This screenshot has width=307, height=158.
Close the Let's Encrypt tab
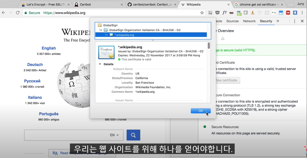coord(69,5)
